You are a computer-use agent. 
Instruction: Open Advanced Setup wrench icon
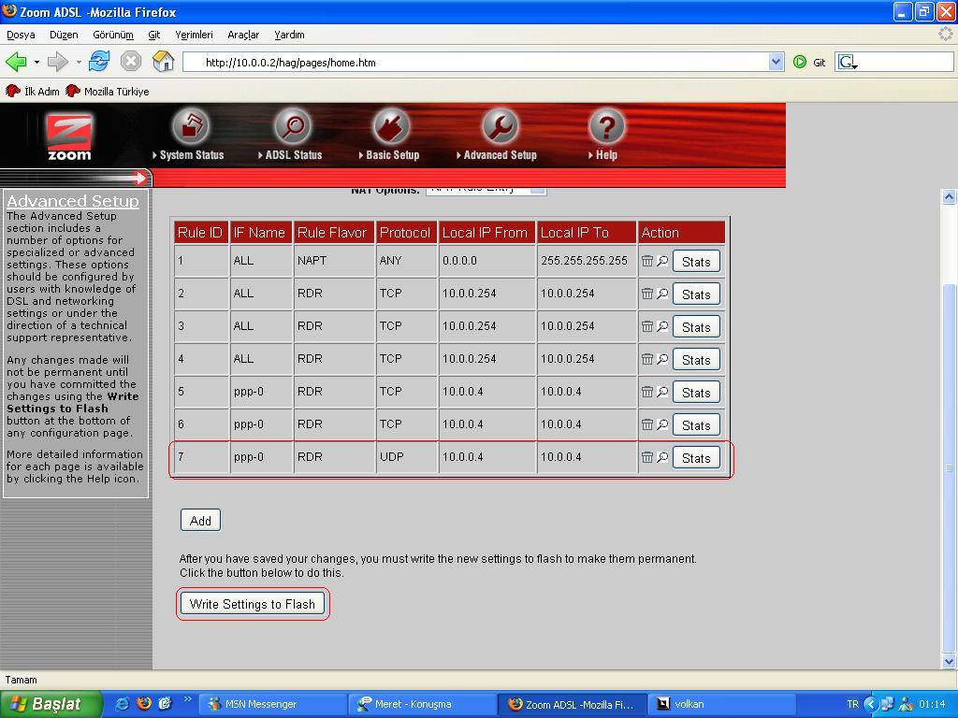coord(501,126)
